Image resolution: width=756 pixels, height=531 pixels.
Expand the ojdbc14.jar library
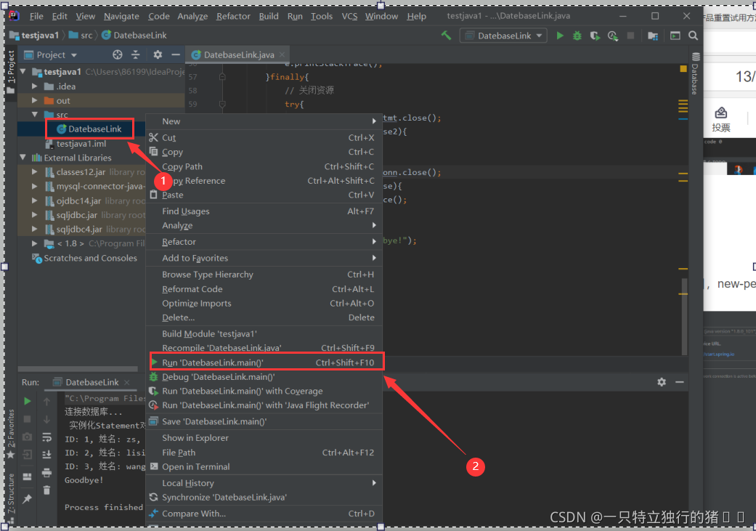point(34,200)
